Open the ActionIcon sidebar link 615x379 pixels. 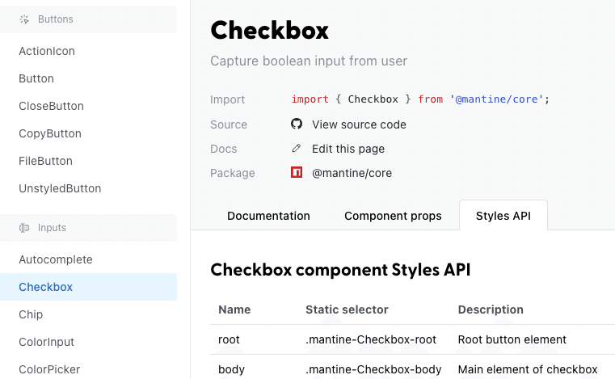point(47,51)
